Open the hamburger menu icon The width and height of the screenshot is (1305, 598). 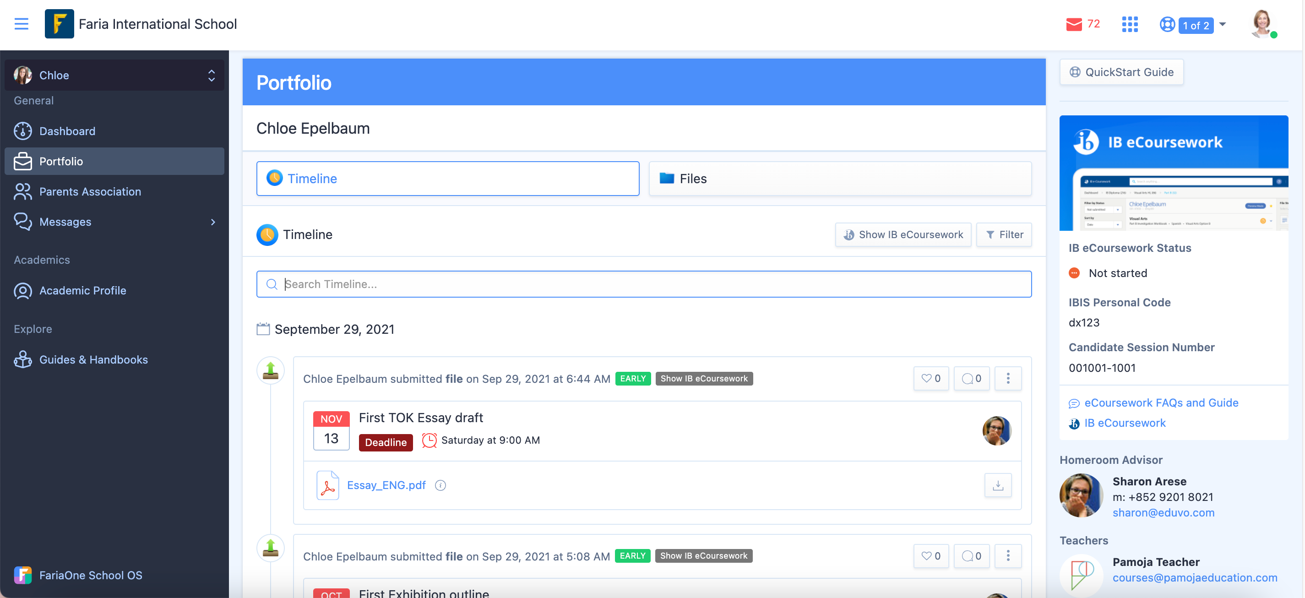pos(21,24)
